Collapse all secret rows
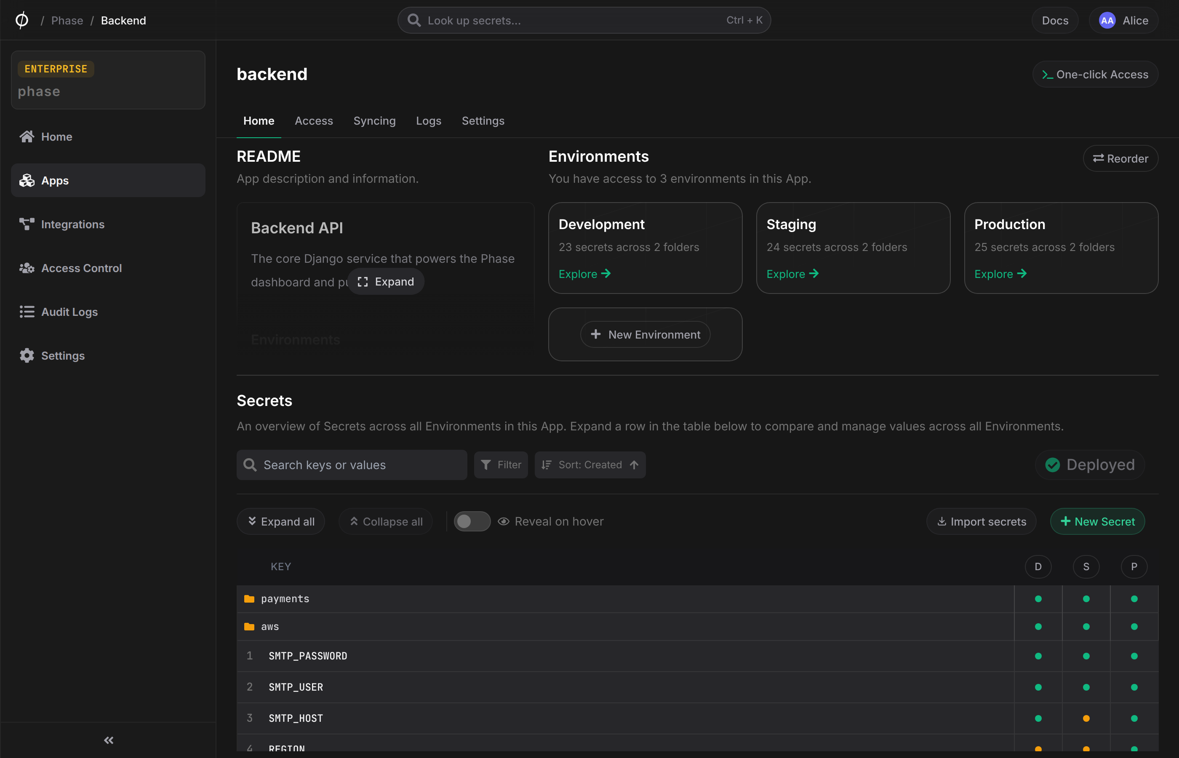 pos(386,521)
